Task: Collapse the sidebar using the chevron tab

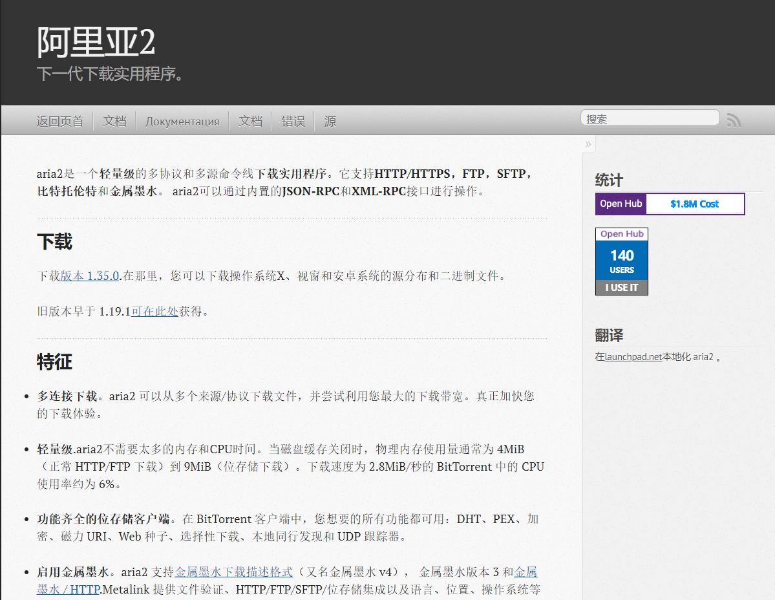Action: [x=588, y=144]
